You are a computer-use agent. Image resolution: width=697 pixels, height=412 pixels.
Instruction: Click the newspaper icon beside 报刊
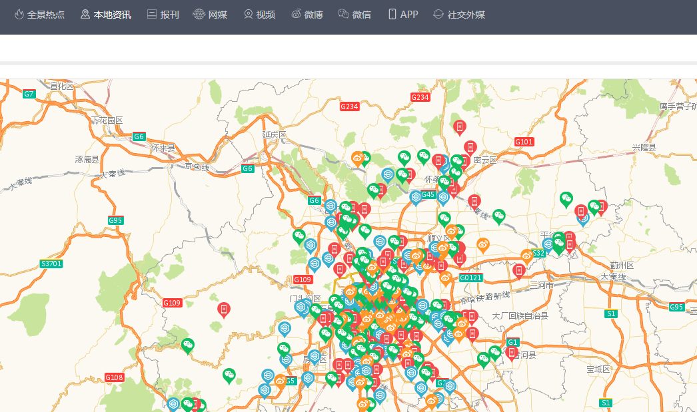(x=152, y=14)
